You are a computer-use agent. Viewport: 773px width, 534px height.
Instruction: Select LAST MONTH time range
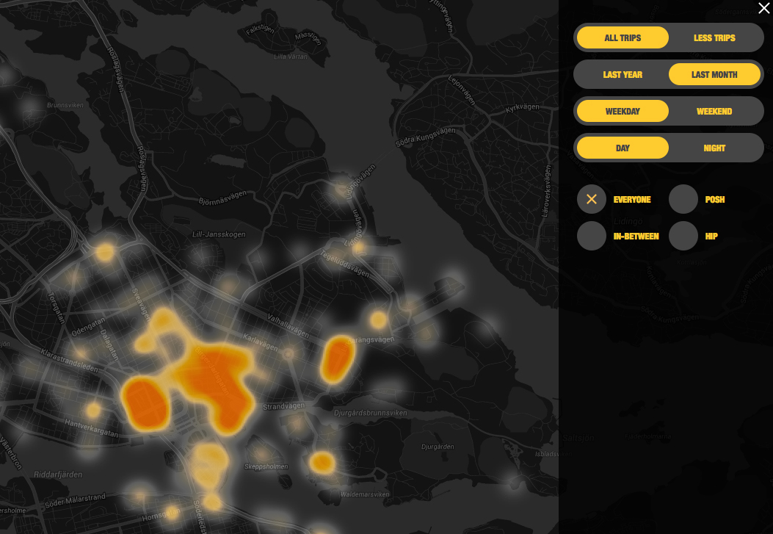click(714, 74)
